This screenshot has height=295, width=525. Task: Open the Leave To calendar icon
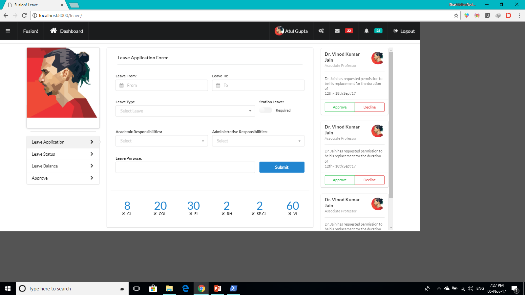[x=218, y=85]
